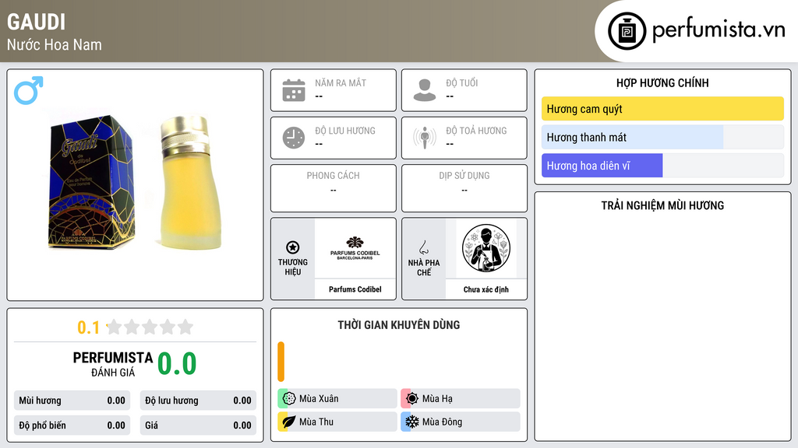Click the Phong cách info card
Image resolution: width=798 pixels, height=448 pixels.
(x=334, y=188)
